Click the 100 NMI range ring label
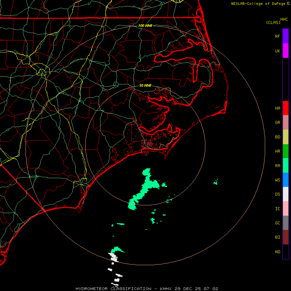The width and height of the screenshot is (291, 291). (x=145, y=26)
